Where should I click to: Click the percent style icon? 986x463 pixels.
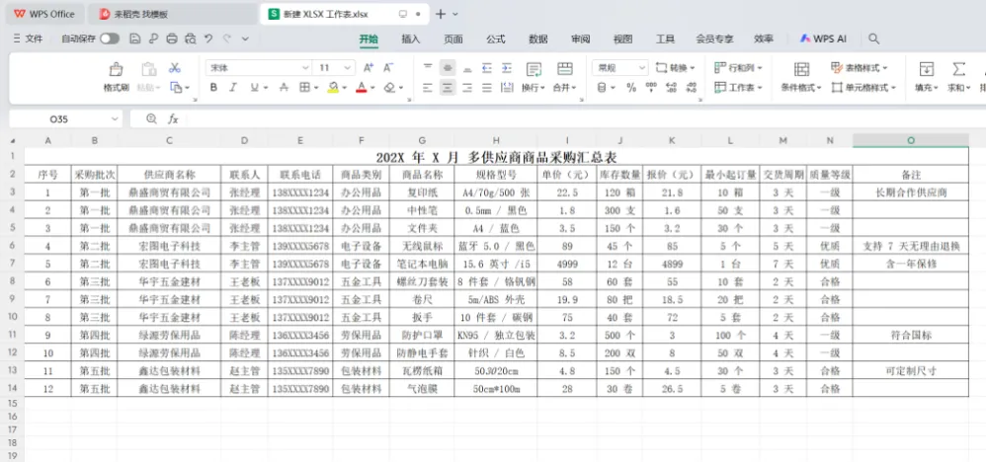pyautogui.click(x=631, y=88)
